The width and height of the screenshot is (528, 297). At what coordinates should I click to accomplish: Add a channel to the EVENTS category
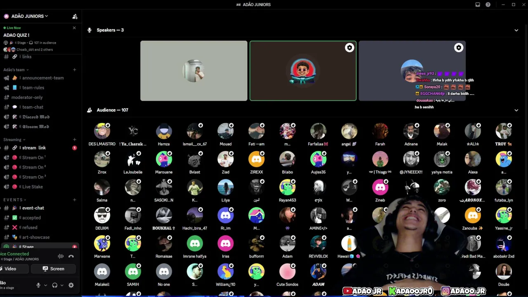[74, 200]
